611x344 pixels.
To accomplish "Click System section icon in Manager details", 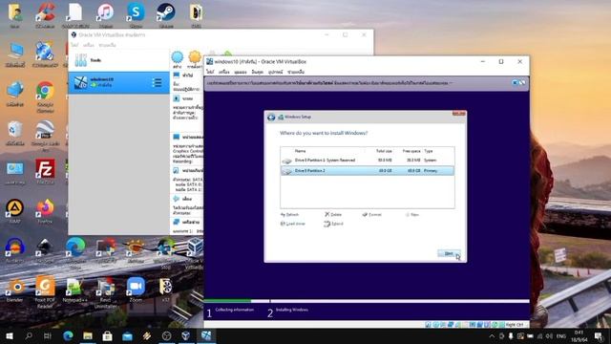I will [x=176, y=98].
